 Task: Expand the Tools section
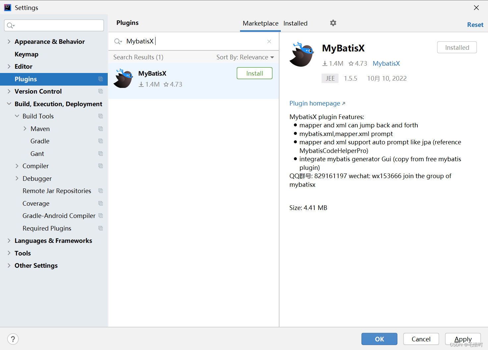9,253
